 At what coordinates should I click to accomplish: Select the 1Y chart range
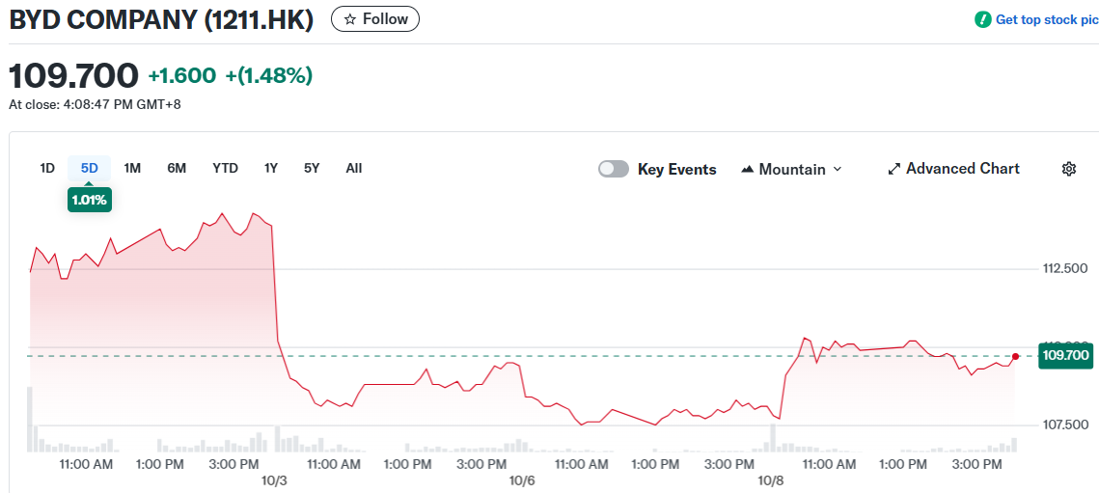click(271, 168)
